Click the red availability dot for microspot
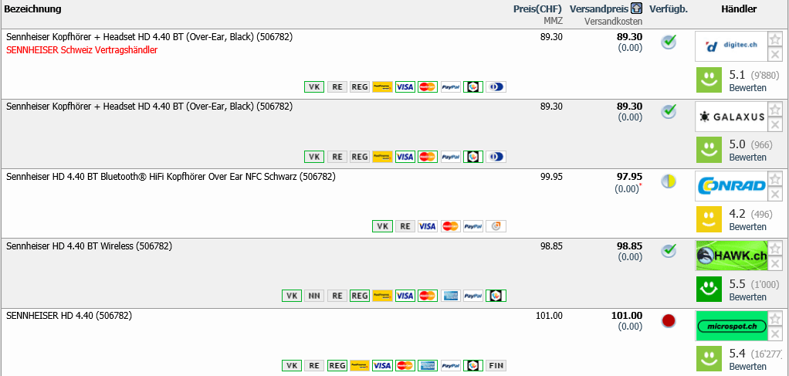The width and height of the screenshot is (789, 376). pyautogui.click(x=669, y=320)
